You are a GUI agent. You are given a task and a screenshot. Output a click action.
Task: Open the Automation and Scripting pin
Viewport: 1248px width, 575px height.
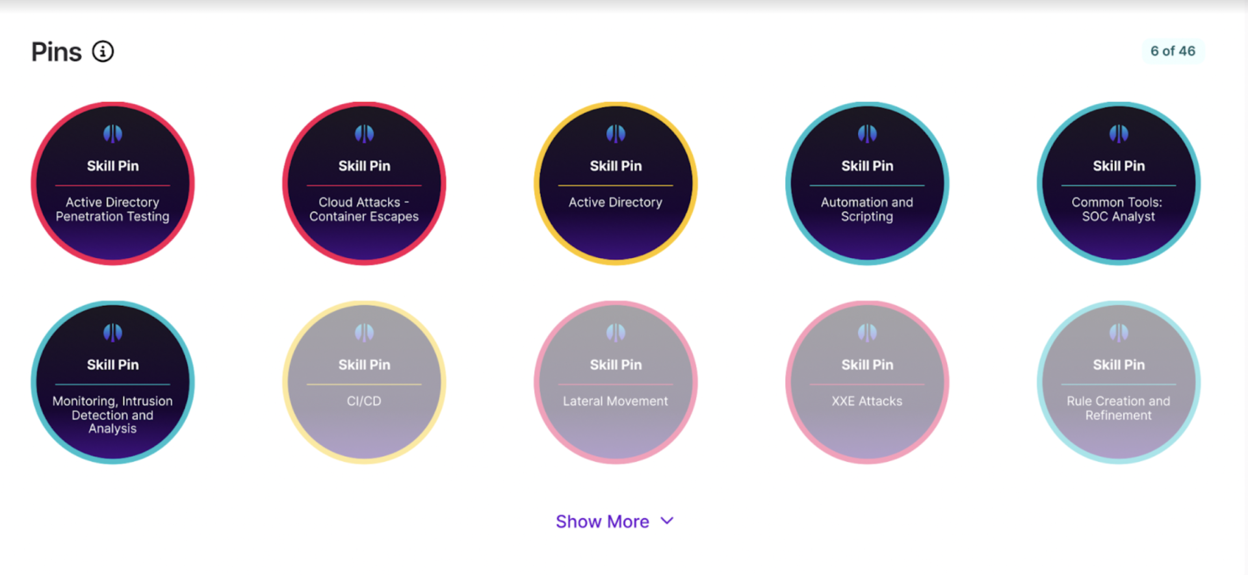867,184
